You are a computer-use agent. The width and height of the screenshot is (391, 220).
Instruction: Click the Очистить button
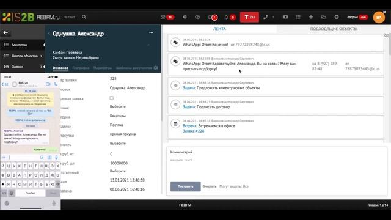tap(209, 186)
